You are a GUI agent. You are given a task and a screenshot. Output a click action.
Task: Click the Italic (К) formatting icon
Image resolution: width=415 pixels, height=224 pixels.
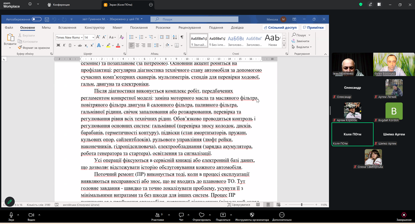click(x=64, y=45)
